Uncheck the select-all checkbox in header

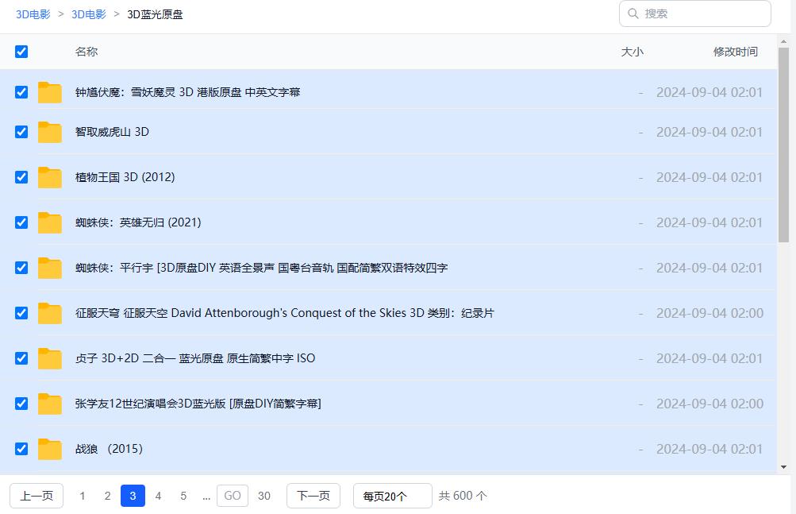pyautogui.click(x=21, y=52)
